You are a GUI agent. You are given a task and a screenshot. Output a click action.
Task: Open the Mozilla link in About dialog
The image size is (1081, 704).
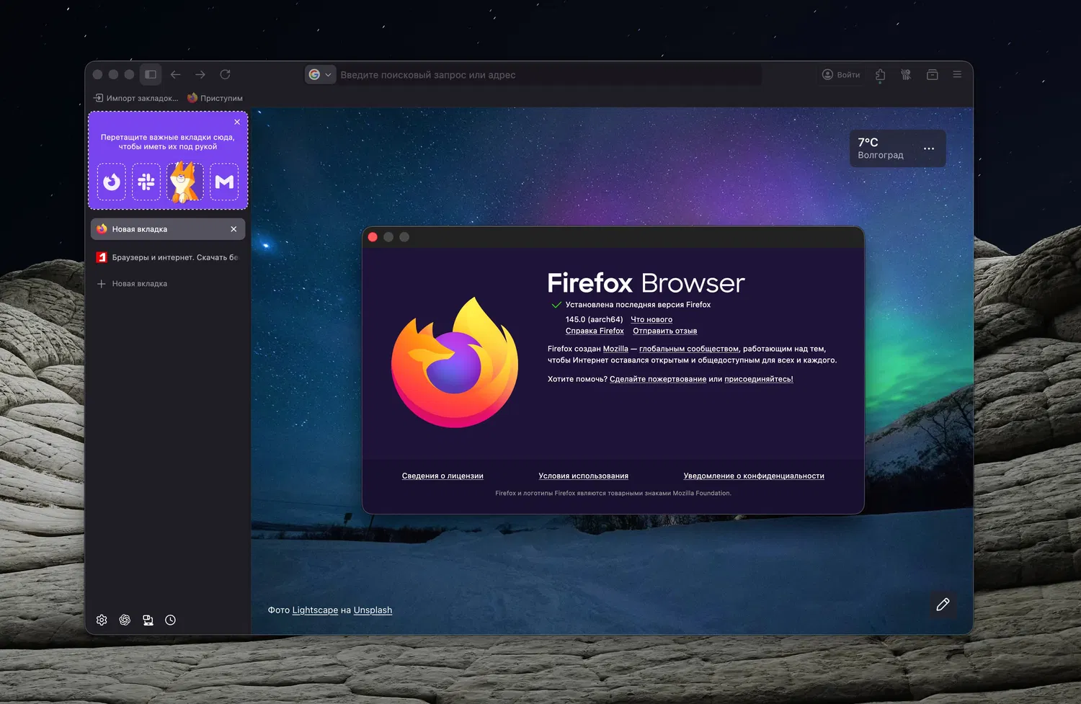tap(615, 349)
